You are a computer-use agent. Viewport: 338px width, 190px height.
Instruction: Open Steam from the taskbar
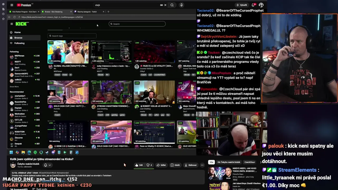point(47,152)
